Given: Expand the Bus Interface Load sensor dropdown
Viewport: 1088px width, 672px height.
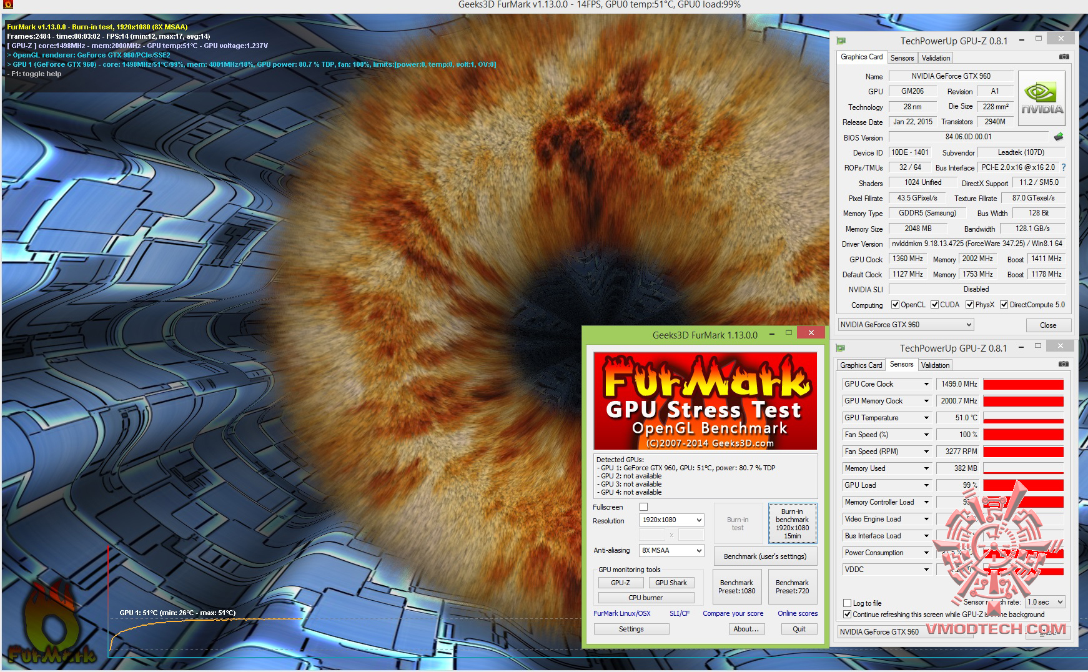Looking at the screenshot, I should tap(926, 536).
